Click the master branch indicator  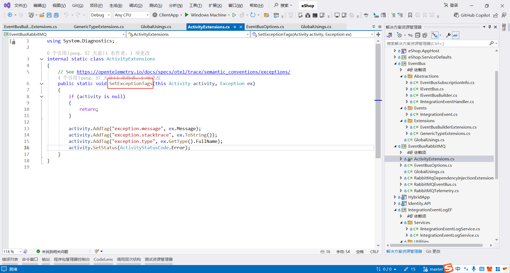coord(433,269)
